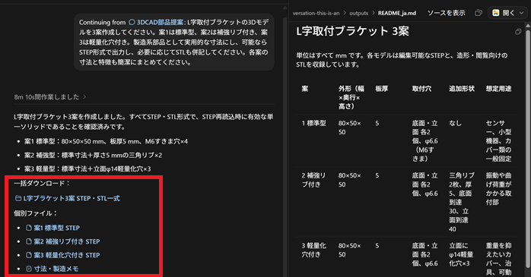Click the app icon in the 開く button
Viewport: 531px width, 277px height.
496,13
